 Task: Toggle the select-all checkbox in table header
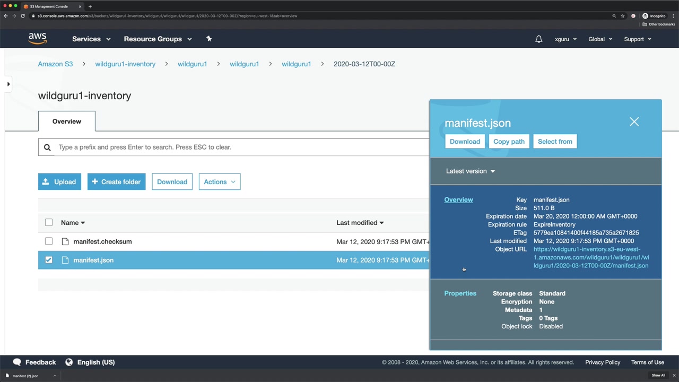49,223
